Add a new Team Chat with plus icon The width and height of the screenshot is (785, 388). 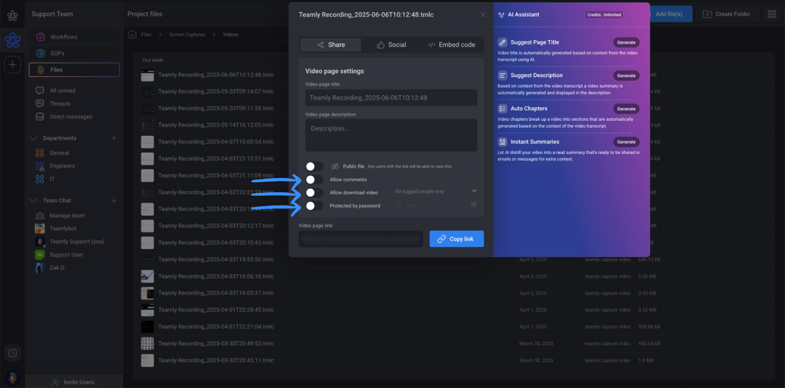tap(114, 201)
